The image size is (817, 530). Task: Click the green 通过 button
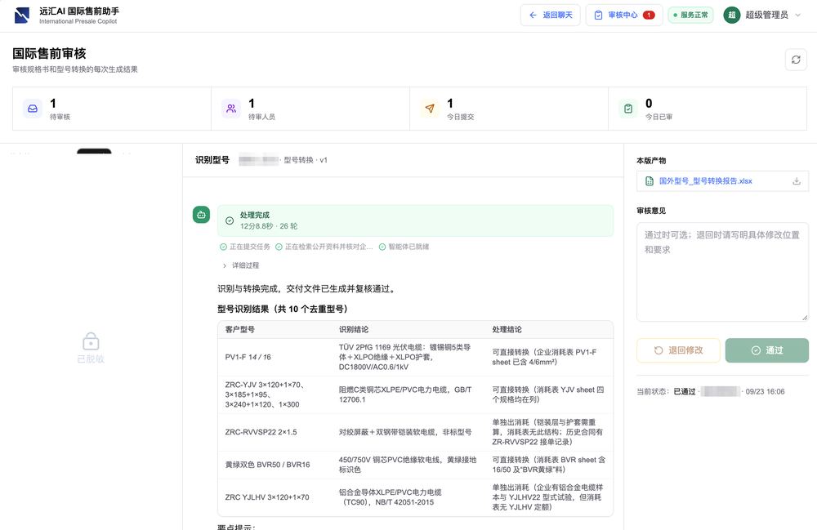point(767,350)
